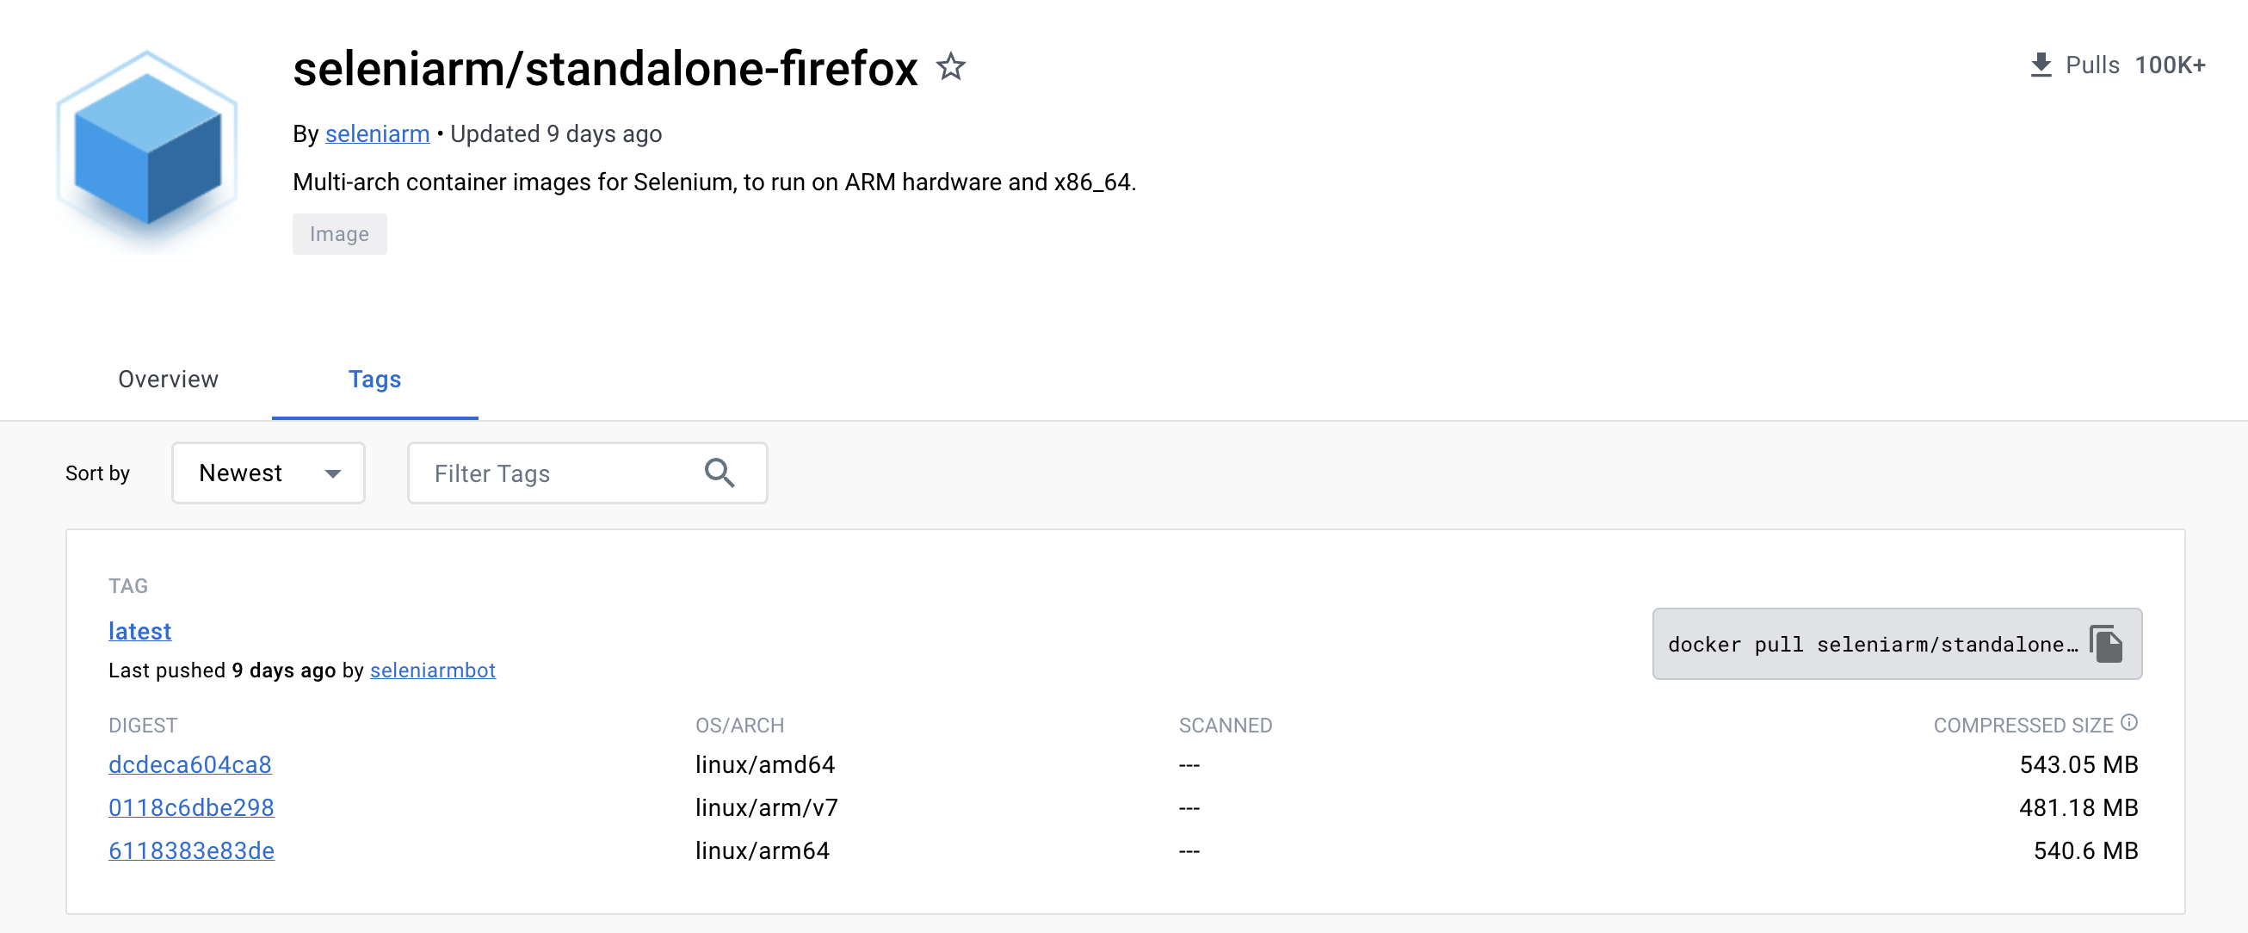Copy the docker pull command
The height and width of the screenshot is (933, 2248).
pos(2106,644)
